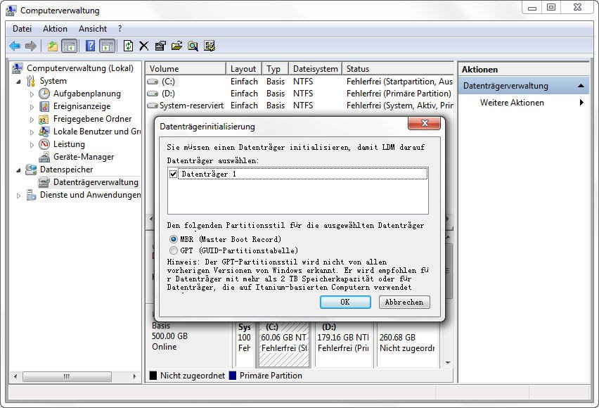Click the tree pane scroll left arrow
The width and height of the screenshot is (599, 408).
point(15,376)
